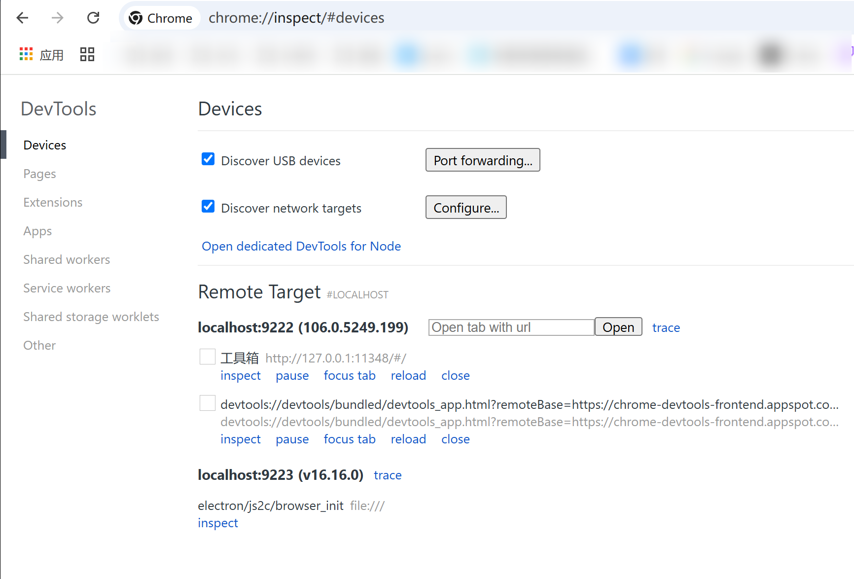The width and height of the screenshot is (854, 579).
Task: Toggle Discover network targets checkbox
Action: tap(208, 207)
